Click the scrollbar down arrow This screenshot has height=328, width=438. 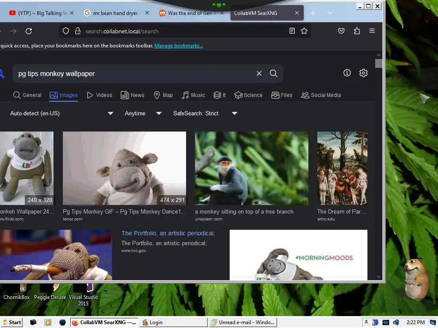point(379,277)
